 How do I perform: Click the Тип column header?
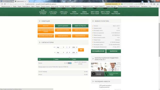(x=46, y=59)
